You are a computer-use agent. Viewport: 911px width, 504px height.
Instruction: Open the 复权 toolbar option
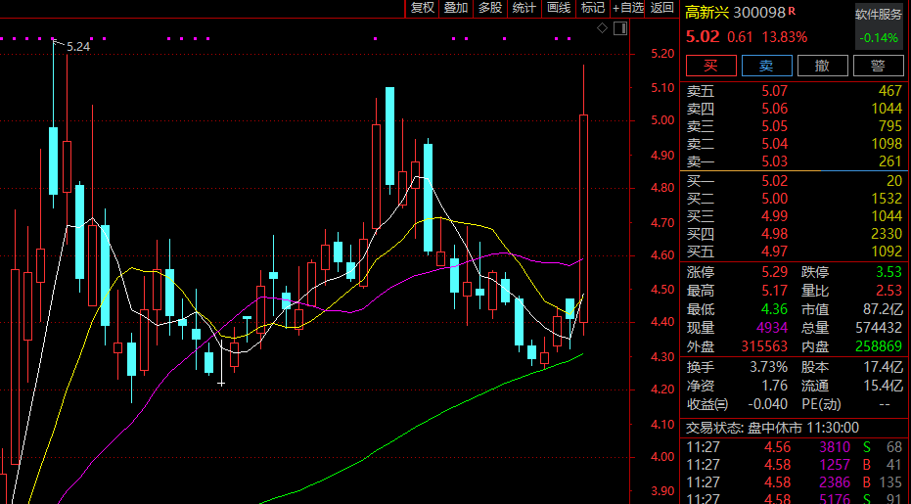(423, 8)
